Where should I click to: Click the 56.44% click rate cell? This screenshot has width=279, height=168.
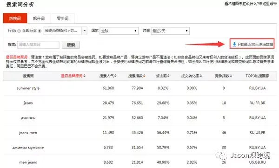(163, 133)
